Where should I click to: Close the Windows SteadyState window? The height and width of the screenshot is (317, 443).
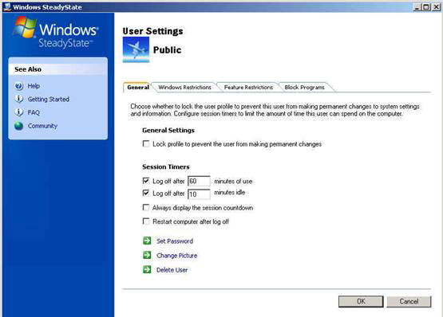436,7
